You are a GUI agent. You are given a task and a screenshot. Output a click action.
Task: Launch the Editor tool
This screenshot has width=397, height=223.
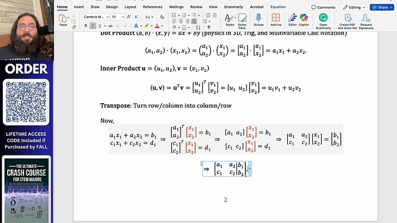(x=292, y=20)
